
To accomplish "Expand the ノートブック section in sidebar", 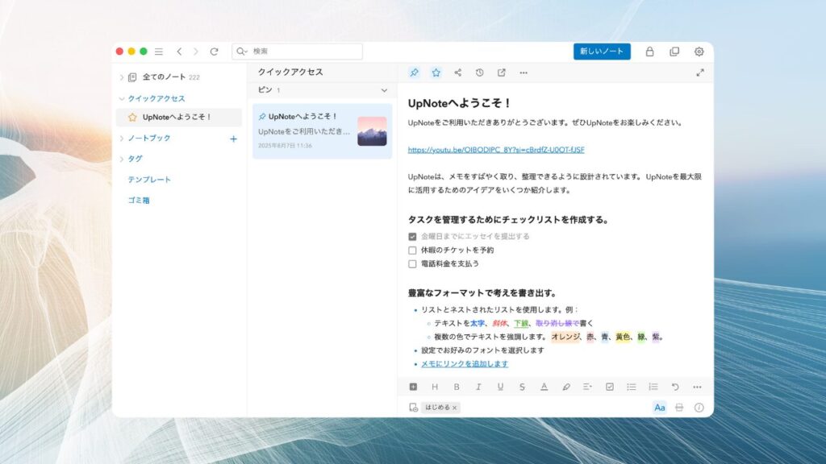I will (122, 139).
